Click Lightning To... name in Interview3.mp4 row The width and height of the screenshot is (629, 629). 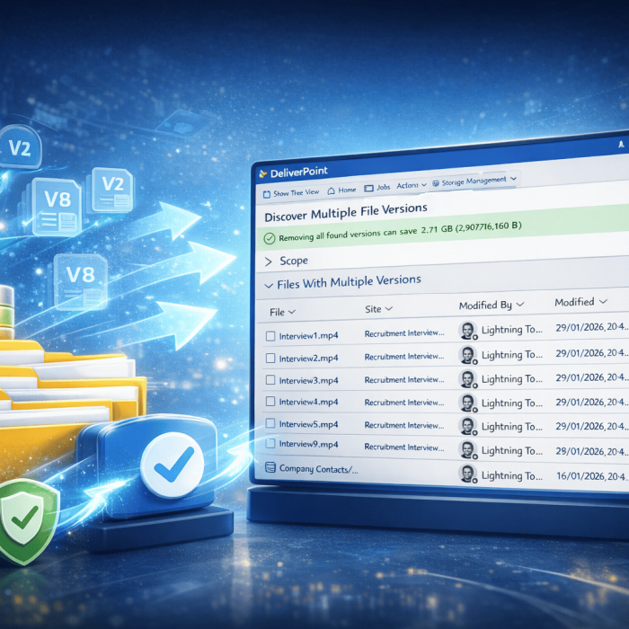[512, 378]
